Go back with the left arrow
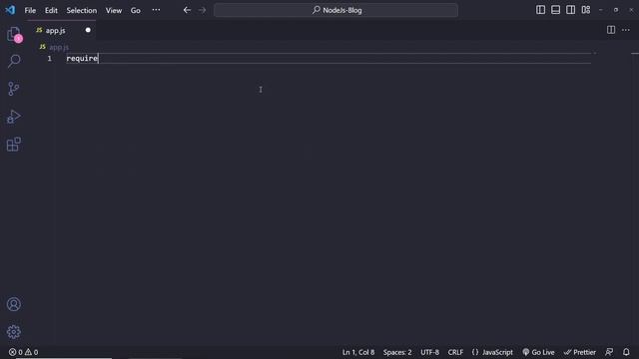 pos(187,10)
